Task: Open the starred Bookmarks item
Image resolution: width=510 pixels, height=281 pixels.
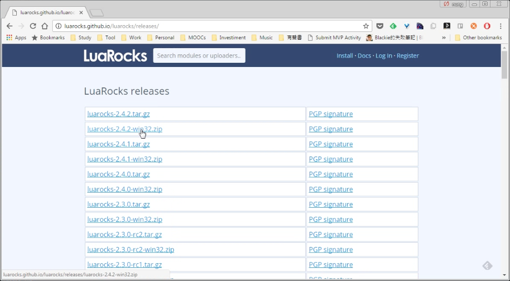Action: (48, 37)
